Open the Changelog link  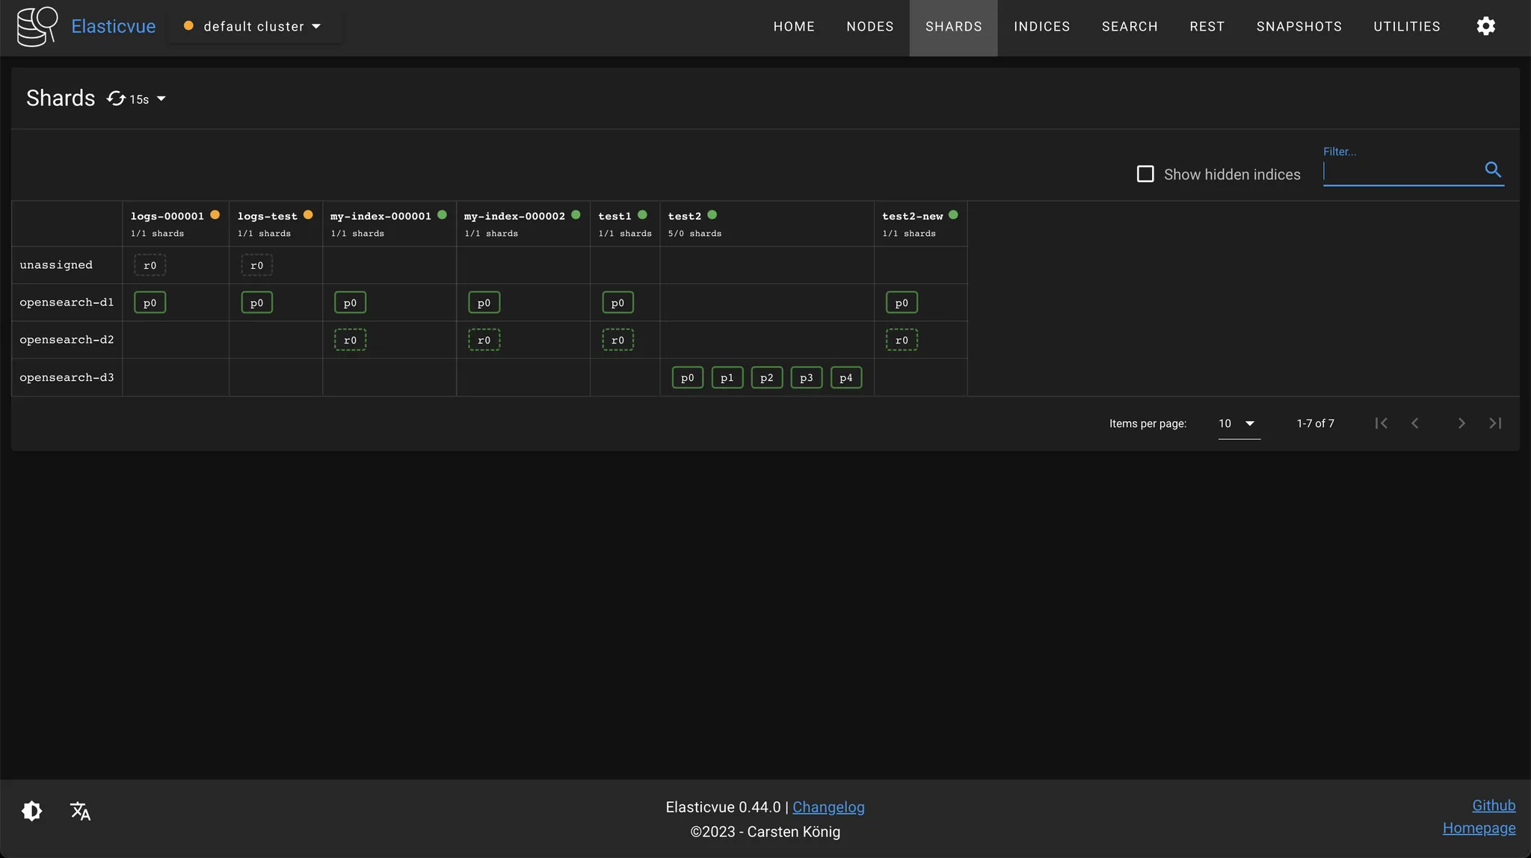(828, 807)
